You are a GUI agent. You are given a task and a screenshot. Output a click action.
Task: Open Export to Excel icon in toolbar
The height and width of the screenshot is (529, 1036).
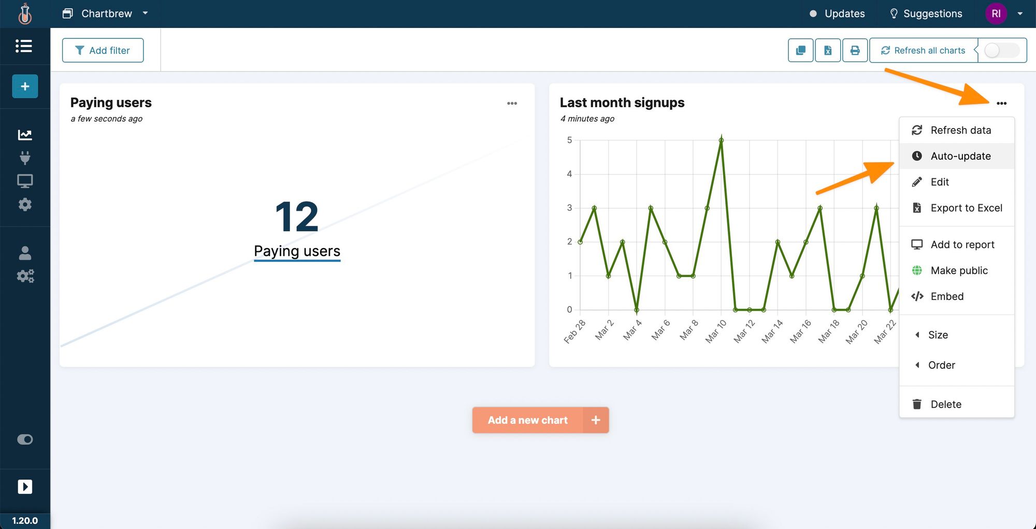(828, 50)
